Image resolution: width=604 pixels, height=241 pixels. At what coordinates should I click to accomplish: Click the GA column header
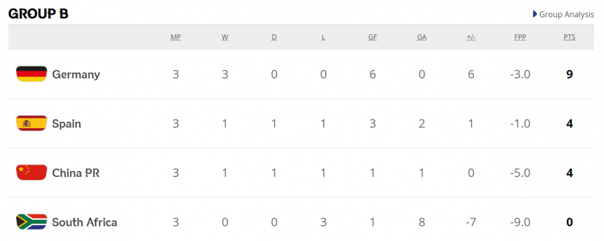pyautogui.click(x=422, y=37)
